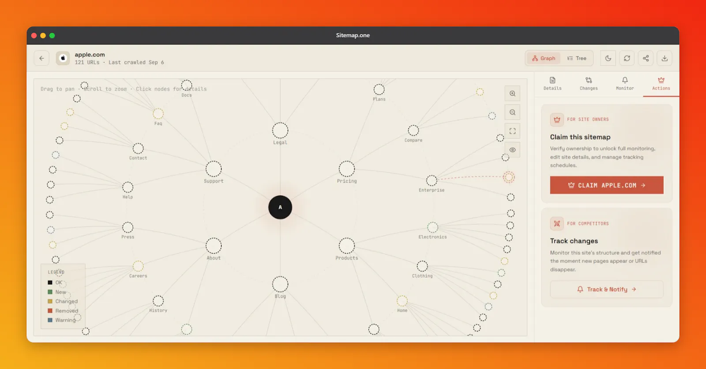Open the Actions tab
The height and width of the screenshot is (369, 706).
click(661, 83)
